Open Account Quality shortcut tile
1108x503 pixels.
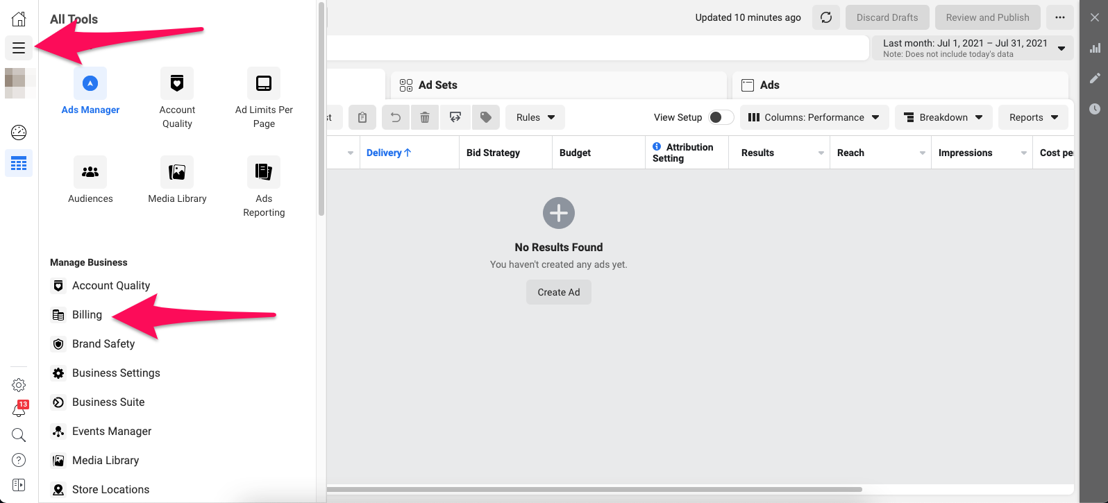click(177, 99)
